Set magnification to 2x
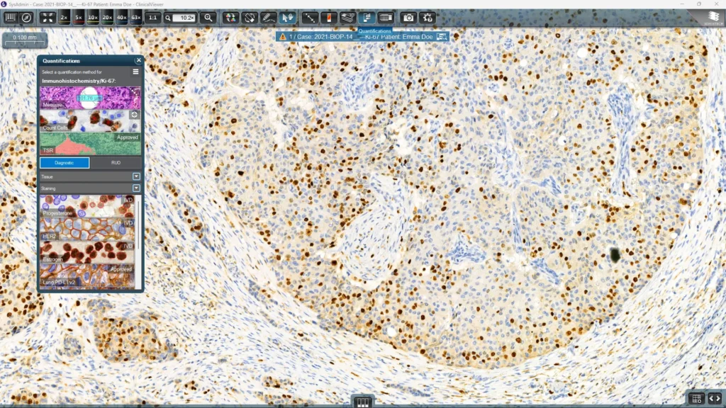 click(x=64, y=18)
